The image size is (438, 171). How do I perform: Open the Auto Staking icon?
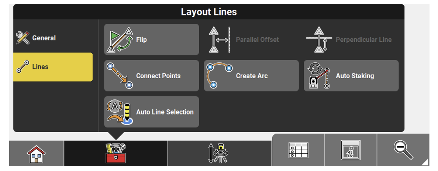click(319, 76)
